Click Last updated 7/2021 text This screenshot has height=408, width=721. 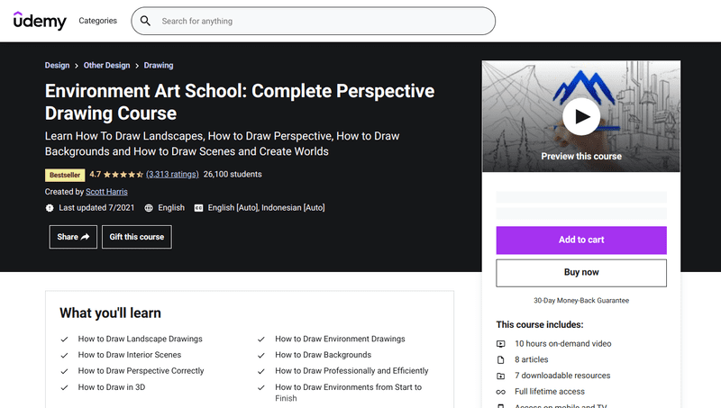pyautogui.click(x=96, y=208)
